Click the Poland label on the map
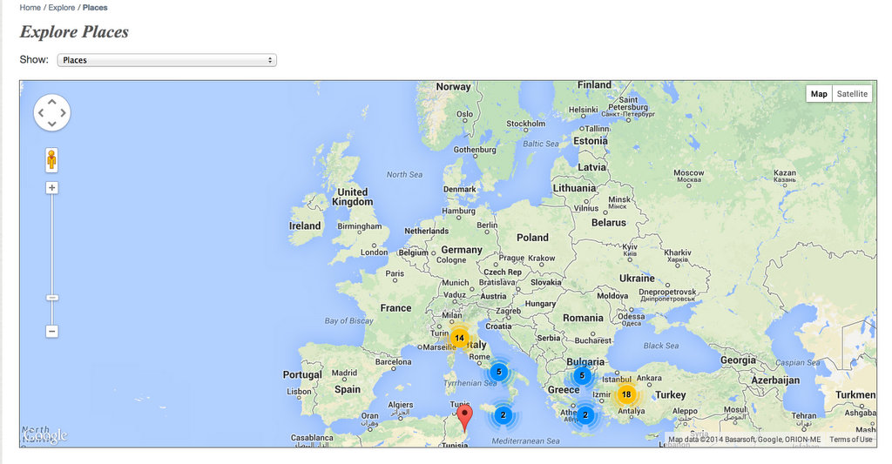 tap(532, 238)
